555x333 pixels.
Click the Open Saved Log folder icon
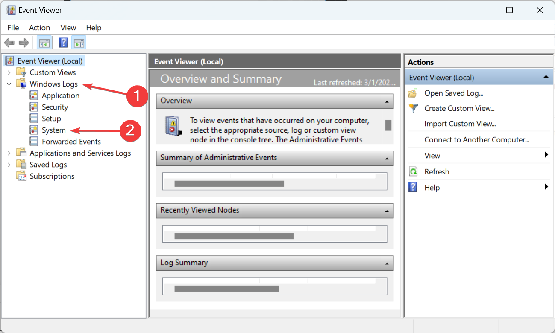point(413,93)
